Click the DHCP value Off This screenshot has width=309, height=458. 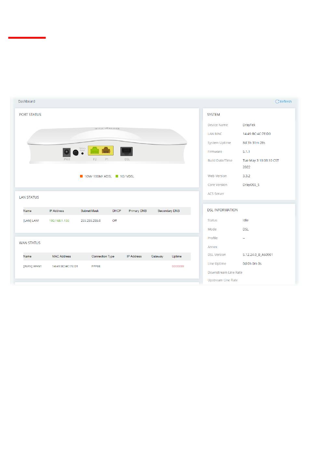coord(114,221)
